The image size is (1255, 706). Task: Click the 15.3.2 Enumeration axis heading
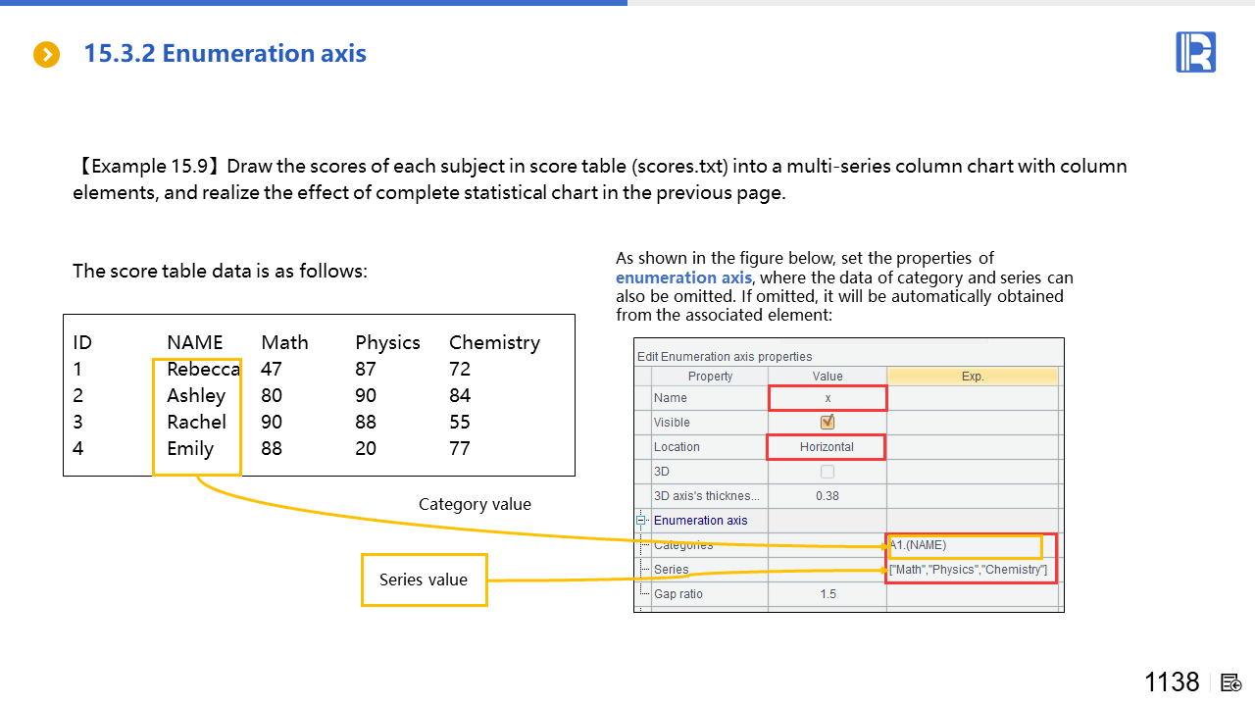click(x=225, y=54)
